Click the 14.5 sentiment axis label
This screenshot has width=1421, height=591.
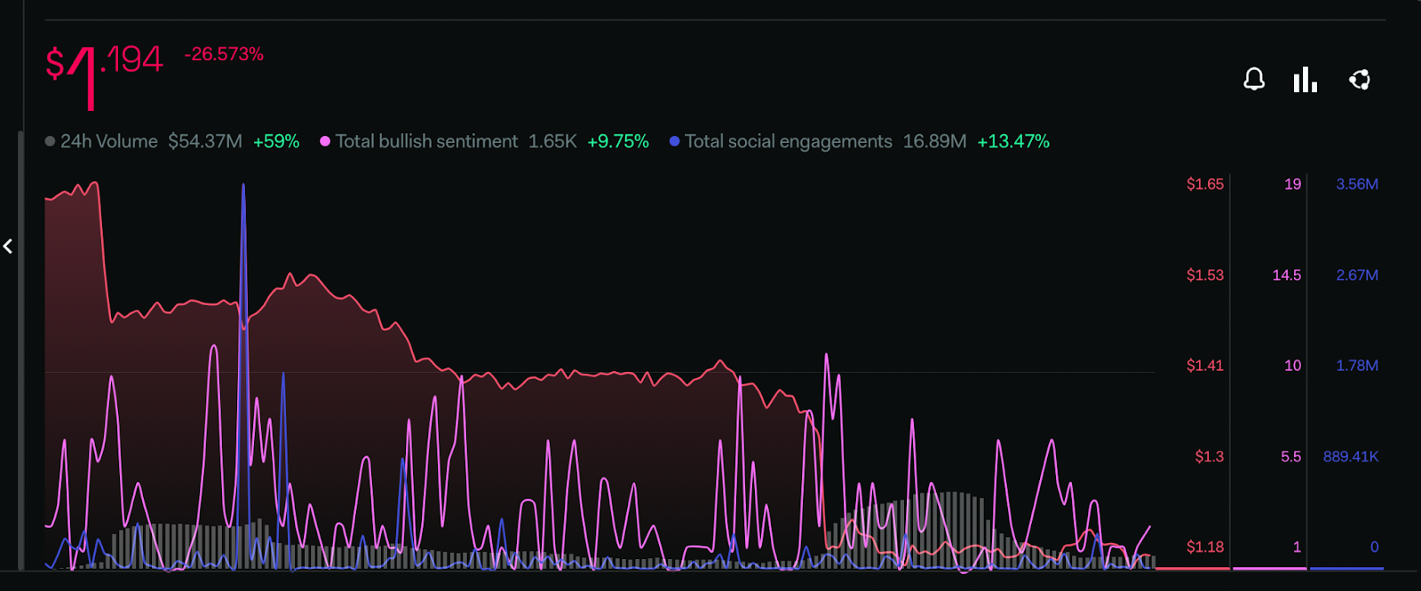[x=1287, y=275]
